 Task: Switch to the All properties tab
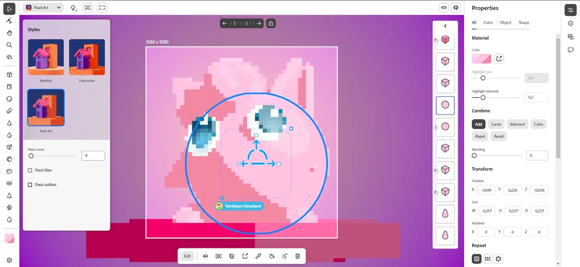click(x=474, y=23)
